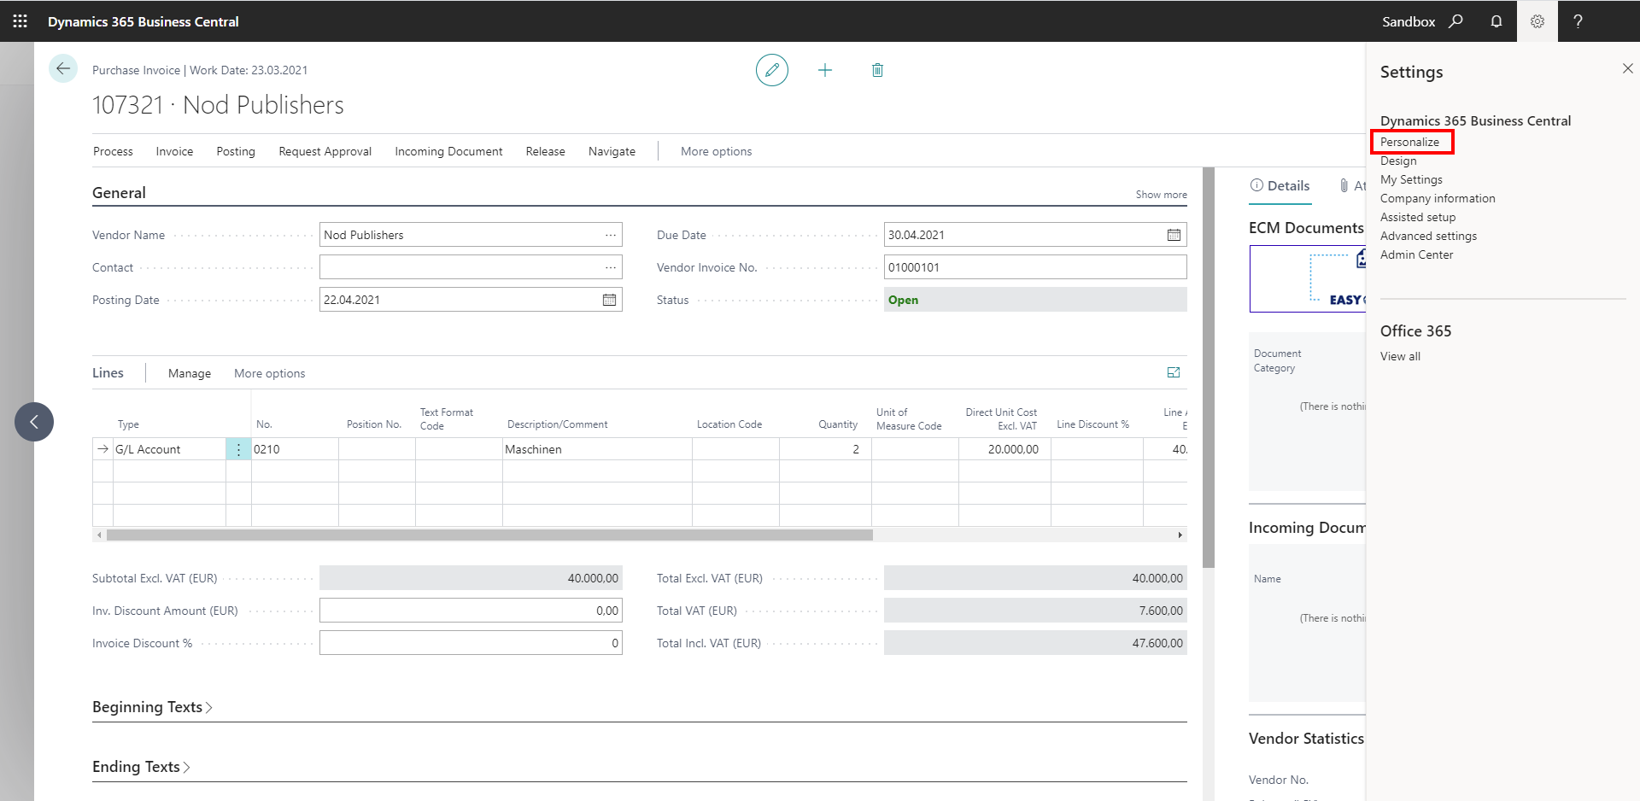Click More options in Lines

pos(270,373)
